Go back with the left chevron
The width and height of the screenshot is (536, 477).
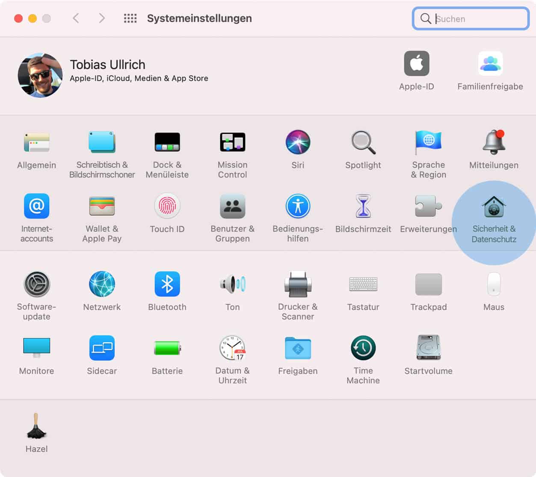[76, 18]
